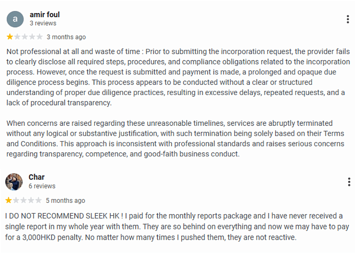This screenshot has height=262, width=355.
Task: Click the second star in amir foul's rating
Action: point(17,37)
